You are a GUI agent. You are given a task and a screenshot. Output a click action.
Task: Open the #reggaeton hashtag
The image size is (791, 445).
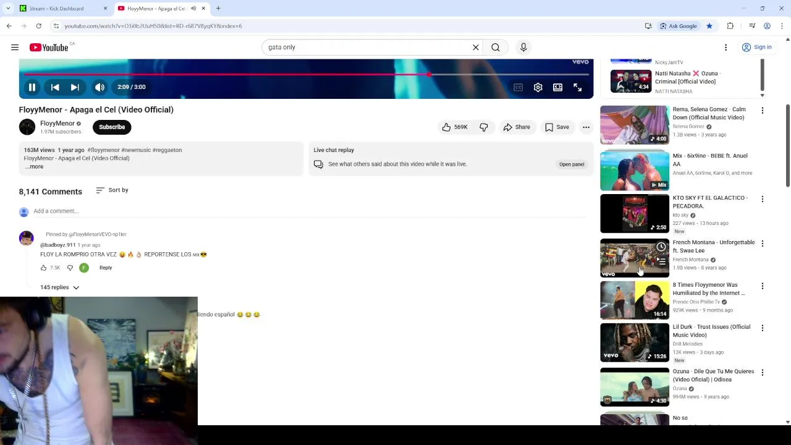[x=167, y=150]
